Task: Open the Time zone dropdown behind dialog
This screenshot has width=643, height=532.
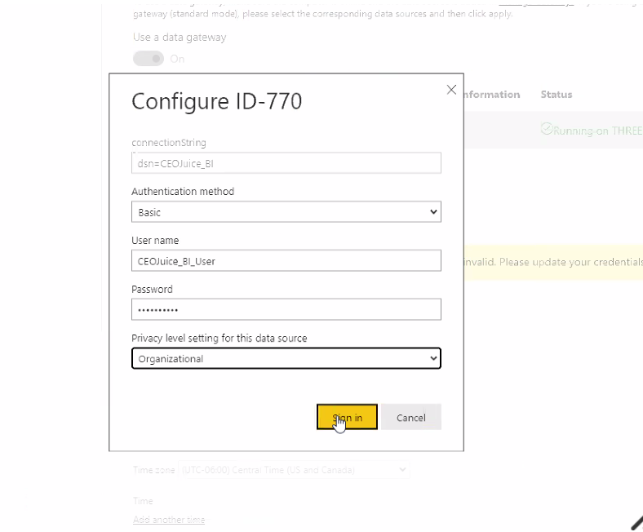Action: [294, 470]
